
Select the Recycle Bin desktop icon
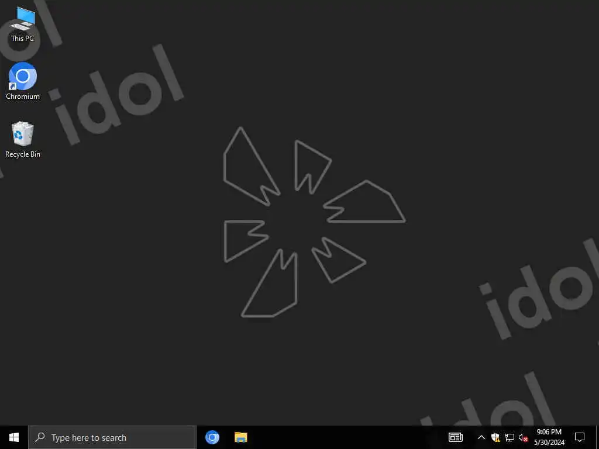tap(23, 139)
